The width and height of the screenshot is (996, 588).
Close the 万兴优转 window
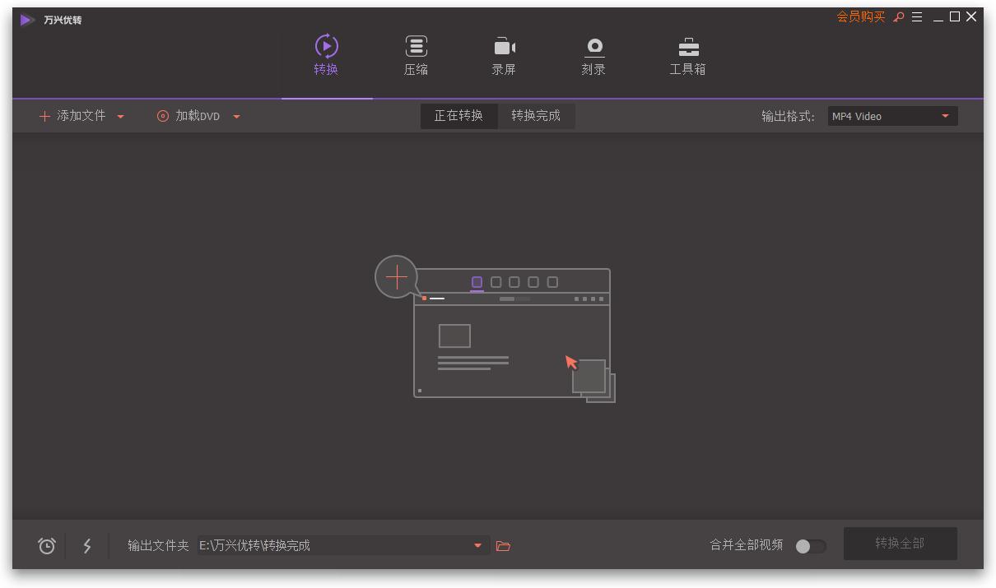(971, 16)
